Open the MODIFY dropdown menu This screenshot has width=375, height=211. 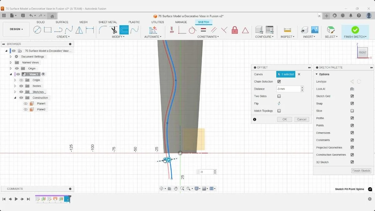[118, 37]
